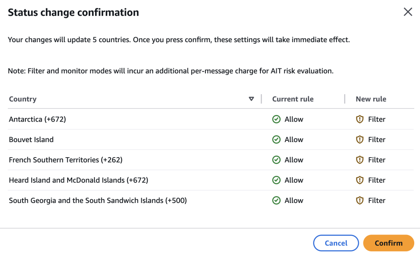Screen dimensions: 420x255
Task: Click the Filter shield icon for Antarctica
Action: (x=360, y=120)
